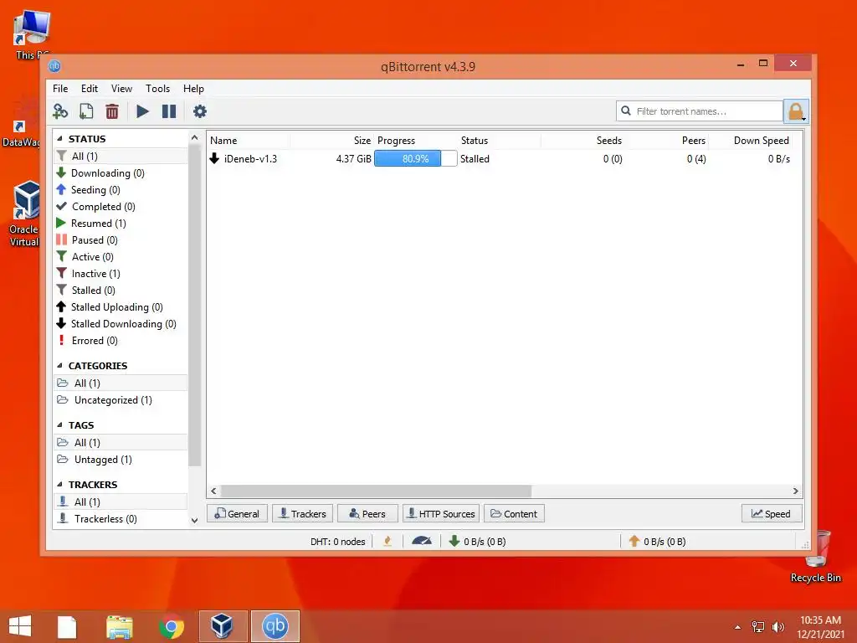This screenshot has height=643, width=857.
Task: Switch to the Peers tab
Action: click(x=367, y=514)
